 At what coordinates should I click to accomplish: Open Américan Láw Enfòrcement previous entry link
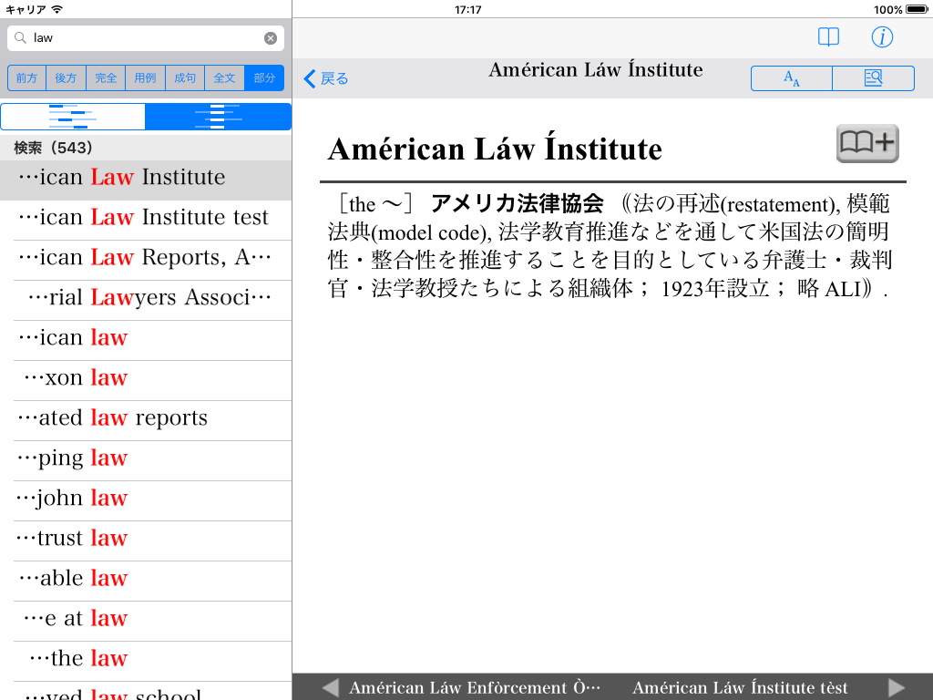click(x=474, y=687)
